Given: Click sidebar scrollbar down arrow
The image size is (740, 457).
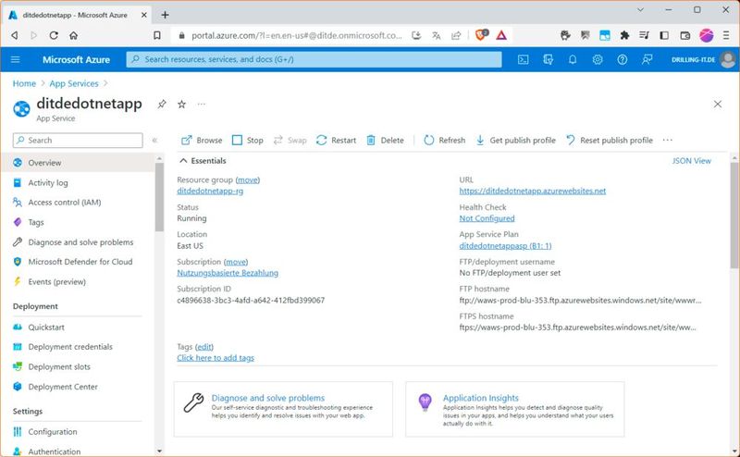Looking at the screenshot, I should (159, 451).
